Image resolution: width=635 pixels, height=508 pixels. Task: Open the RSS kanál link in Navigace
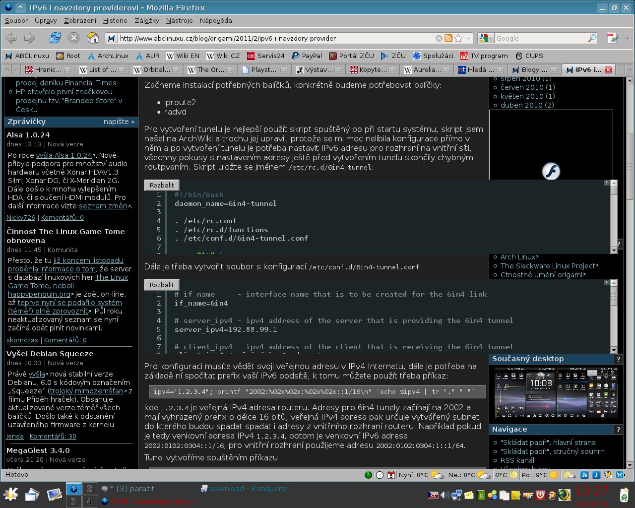(517, 460)
